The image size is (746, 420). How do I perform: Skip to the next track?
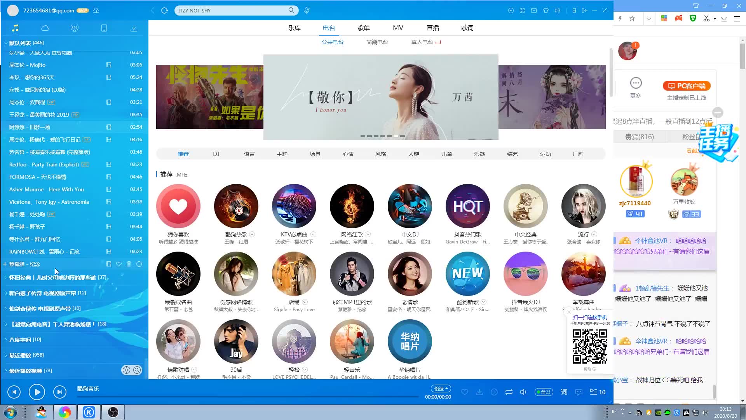click(x=60, y=392)
